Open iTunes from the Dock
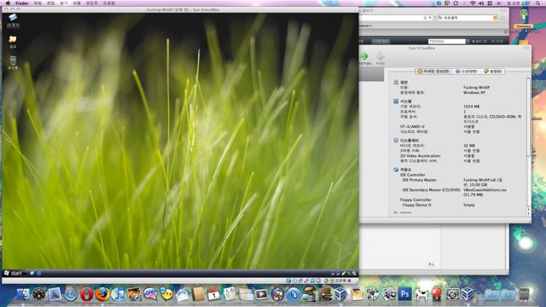The height and width of the screenshot is (307, 546). pos(119,294)
